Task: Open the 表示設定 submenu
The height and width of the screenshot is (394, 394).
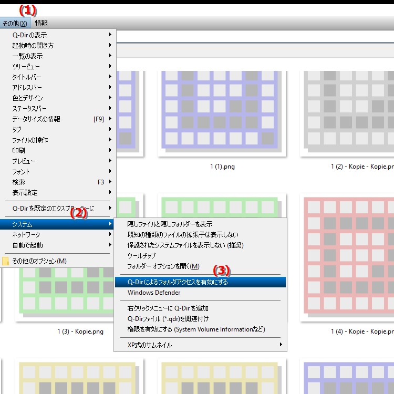Action: pyautogui.click(x=58, y=192)
